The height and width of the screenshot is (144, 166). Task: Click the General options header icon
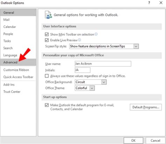[x=48, y=15]
